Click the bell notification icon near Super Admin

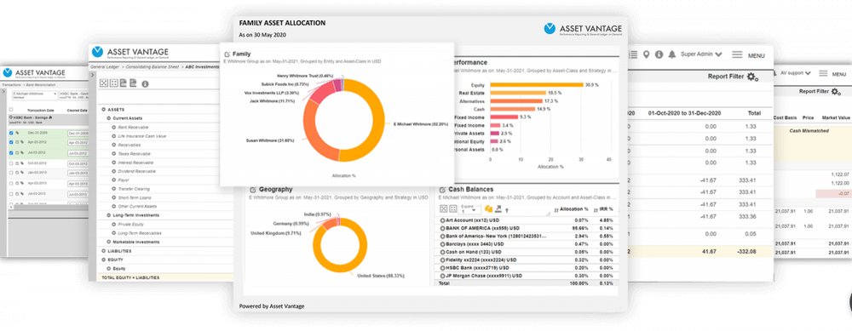(x=672, y=54)
